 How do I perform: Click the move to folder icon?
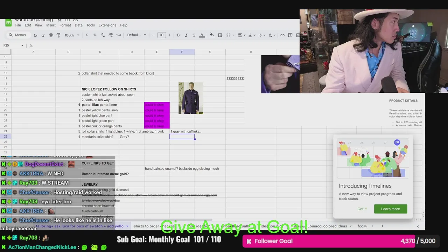(x=68, y=20)
